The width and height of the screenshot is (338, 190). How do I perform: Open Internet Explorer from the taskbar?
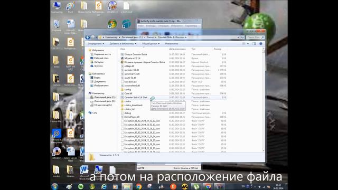[x=104, y=186]
